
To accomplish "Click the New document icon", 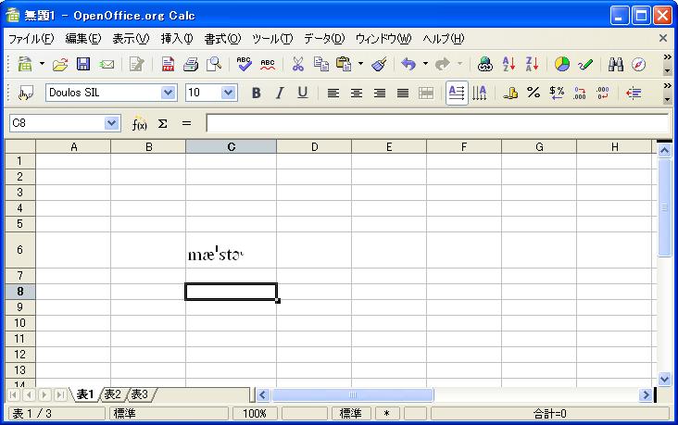I will pos(25,65).
